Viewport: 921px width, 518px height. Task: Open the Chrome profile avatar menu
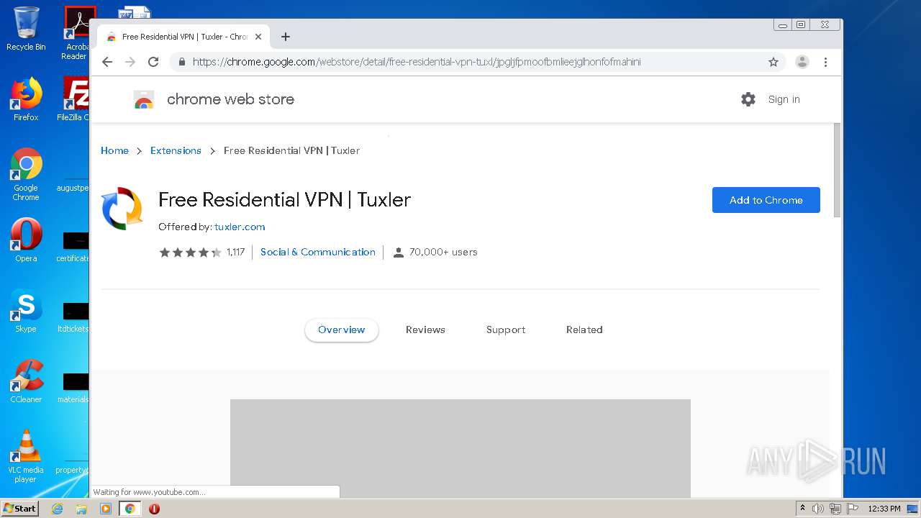point(802,62)
